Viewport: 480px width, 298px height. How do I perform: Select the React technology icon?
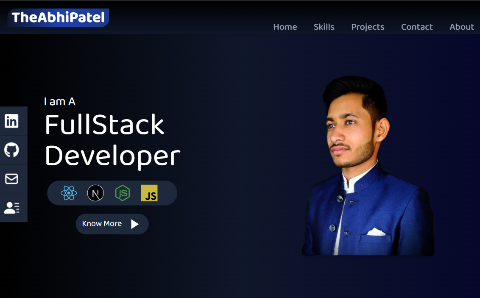pyautogui.click(x=68, y=193)
